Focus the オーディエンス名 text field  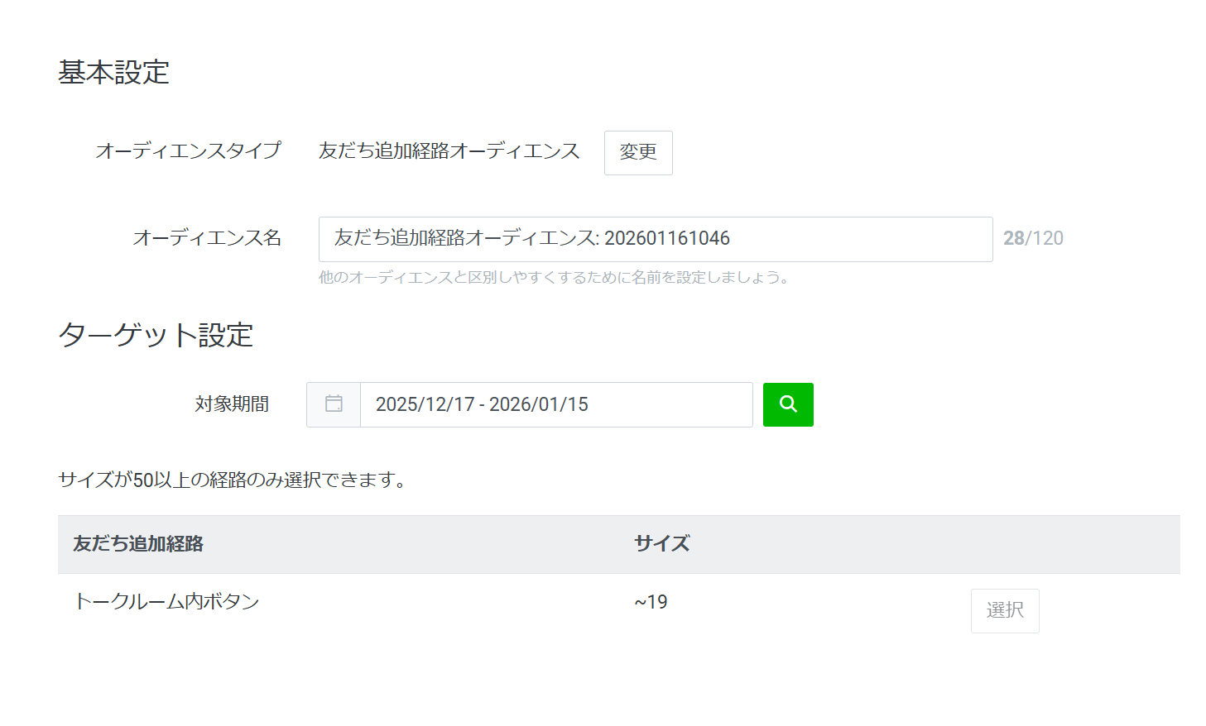(655, 239)
